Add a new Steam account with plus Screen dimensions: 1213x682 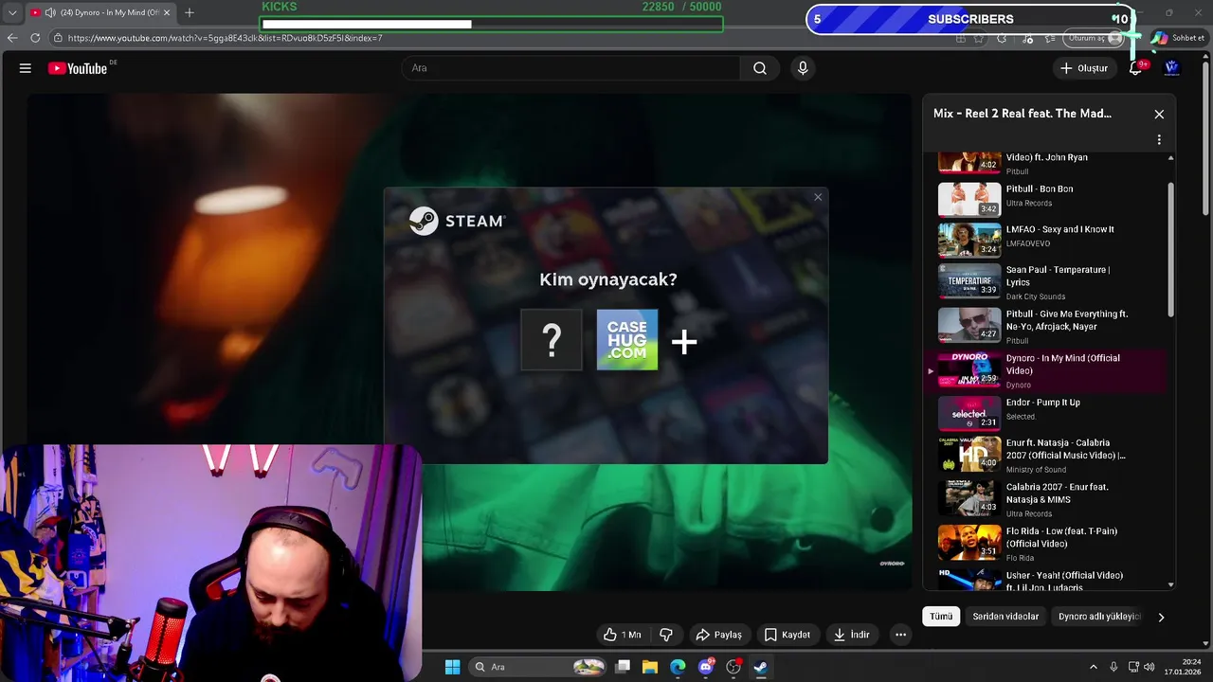684,341
